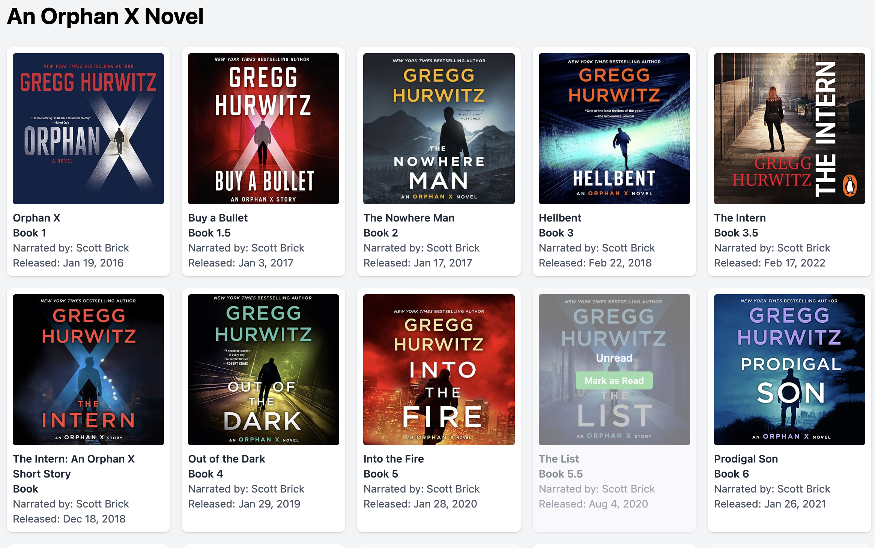Open Out of the Dark details
This screenshot has width=875, height=548.
(x=227, y=459)
